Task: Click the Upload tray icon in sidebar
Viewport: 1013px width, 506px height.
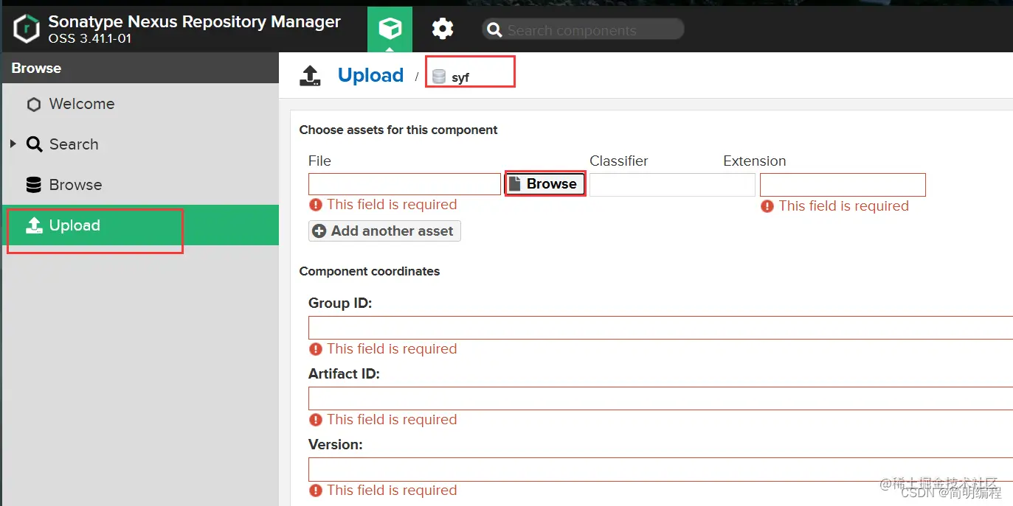Action: pos(34,225)
